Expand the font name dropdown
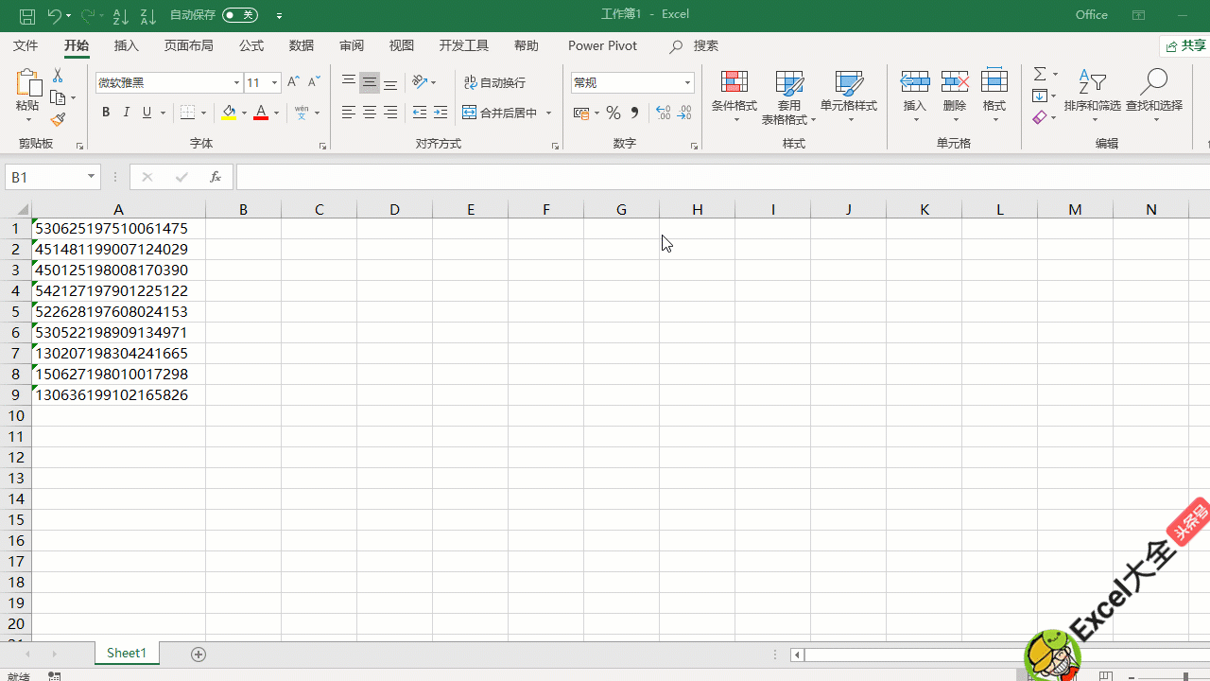Screen dimensions: 1210x681 tap(236, 83)
